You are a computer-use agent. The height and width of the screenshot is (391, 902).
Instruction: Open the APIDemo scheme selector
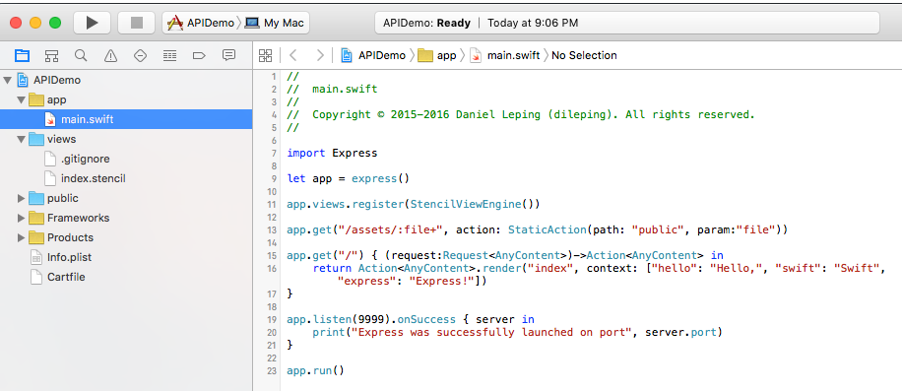(201, 23)
